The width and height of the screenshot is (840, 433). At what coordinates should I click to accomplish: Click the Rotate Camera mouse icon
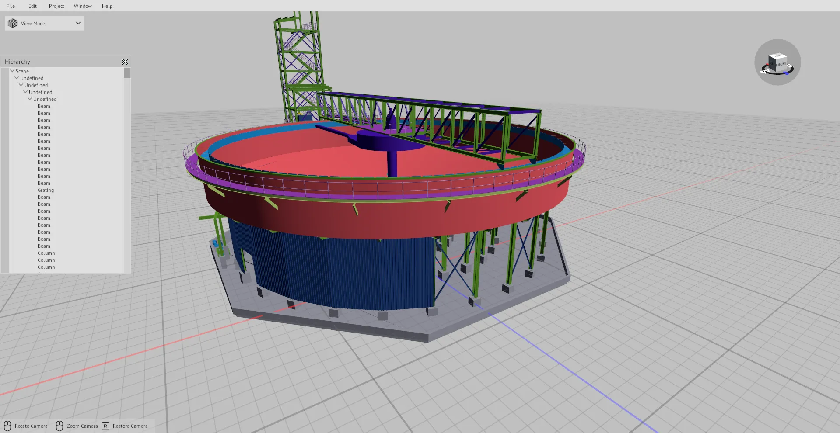(7, 426)
